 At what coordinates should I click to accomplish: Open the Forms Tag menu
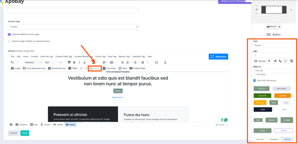[x=100, y=56]
